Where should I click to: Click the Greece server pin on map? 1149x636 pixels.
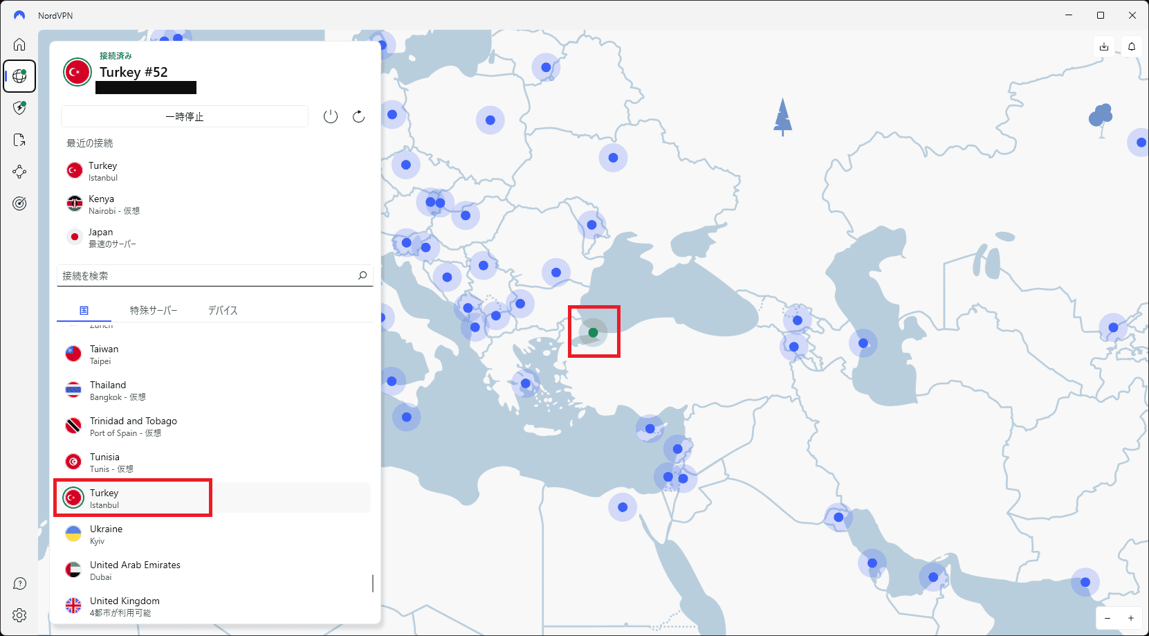526,383
